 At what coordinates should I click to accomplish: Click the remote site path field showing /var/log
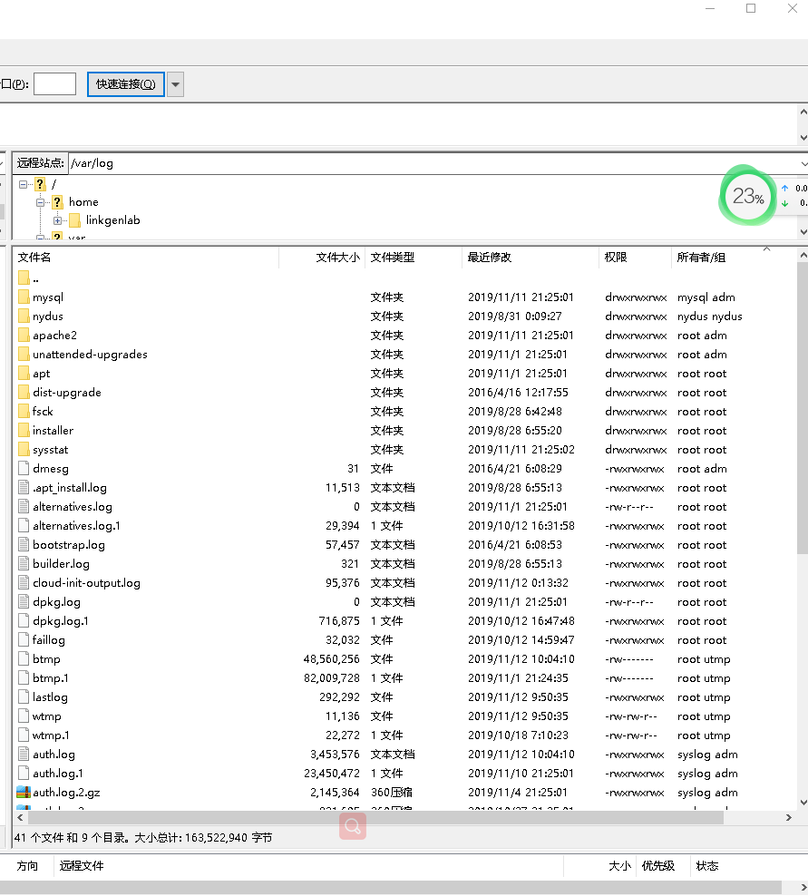pyautogui.click(x=433, y=163)
